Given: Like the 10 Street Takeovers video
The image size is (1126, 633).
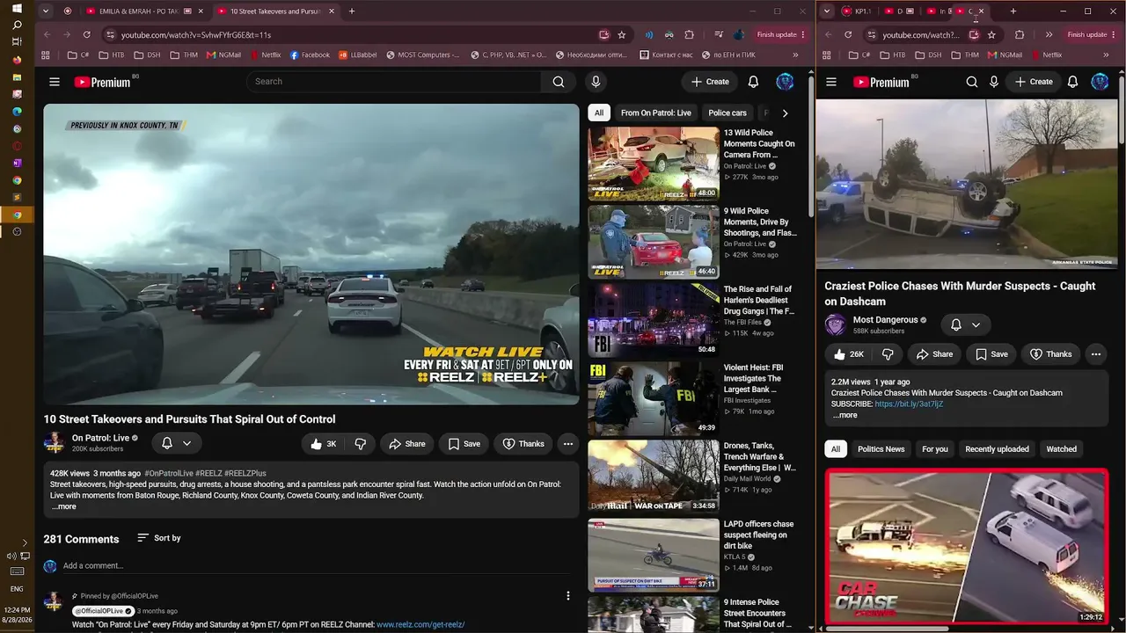Looking at the screenshot, I should pos(324,444).
